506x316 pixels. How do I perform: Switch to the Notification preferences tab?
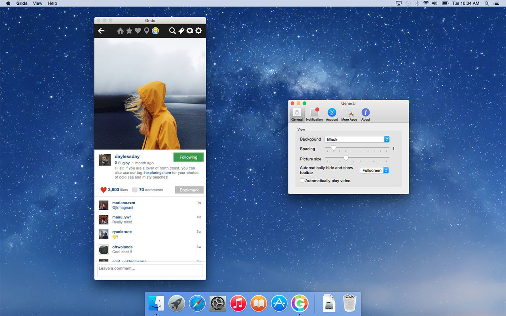(314, 115)
